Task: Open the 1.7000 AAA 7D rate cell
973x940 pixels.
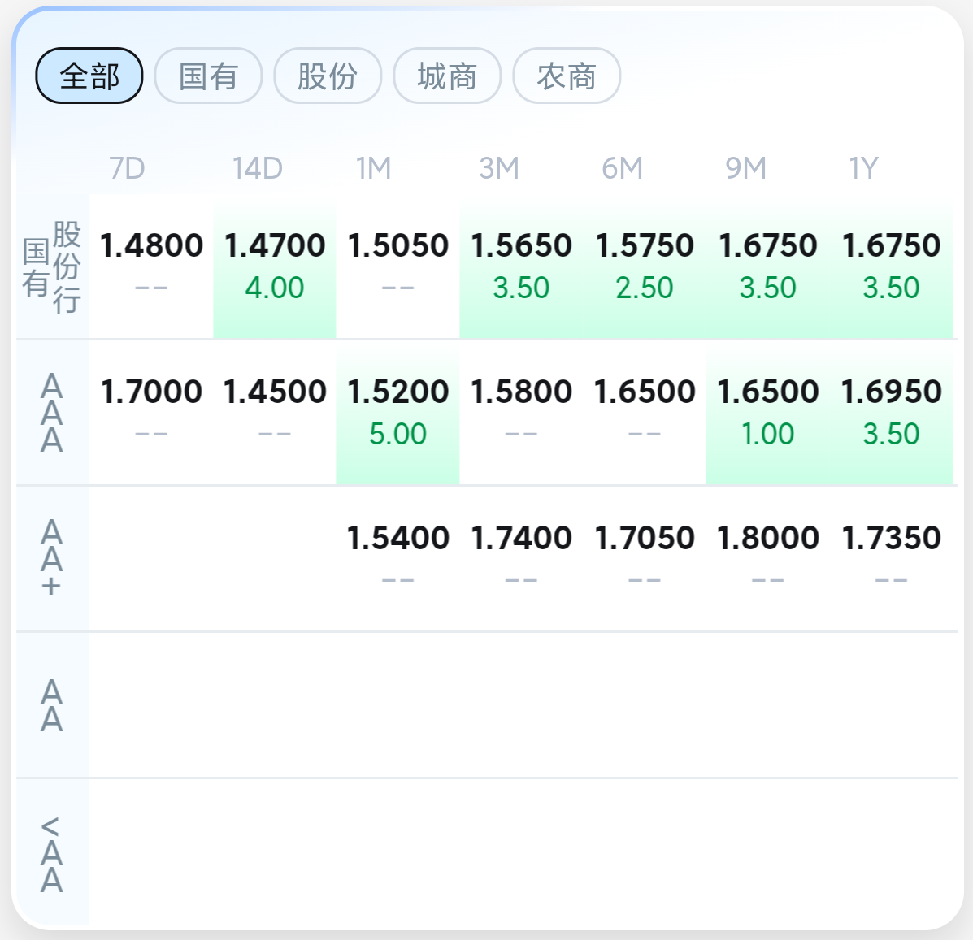Action: 151,413
